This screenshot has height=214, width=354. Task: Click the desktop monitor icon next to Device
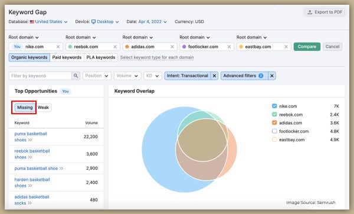click(x=93, y=22)
